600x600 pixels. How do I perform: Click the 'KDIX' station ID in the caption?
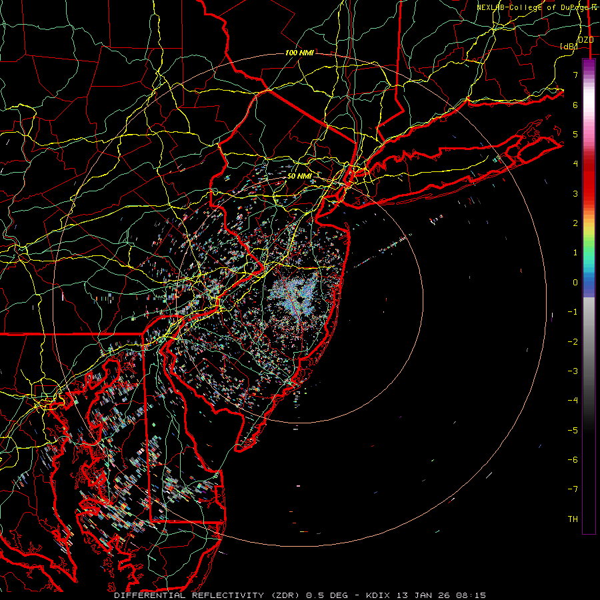(378, 595)
